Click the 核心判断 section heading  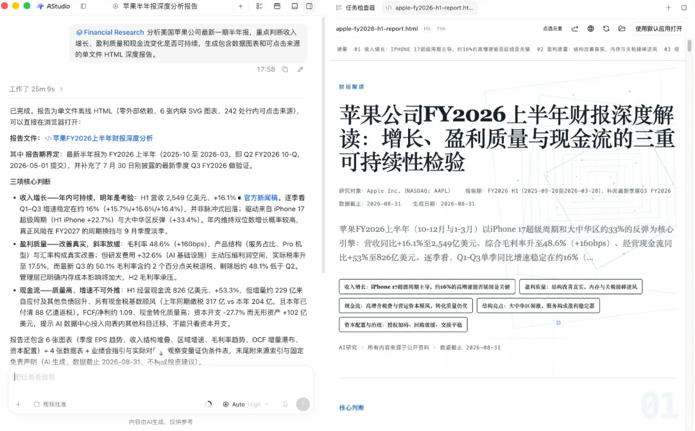point(352,407)
